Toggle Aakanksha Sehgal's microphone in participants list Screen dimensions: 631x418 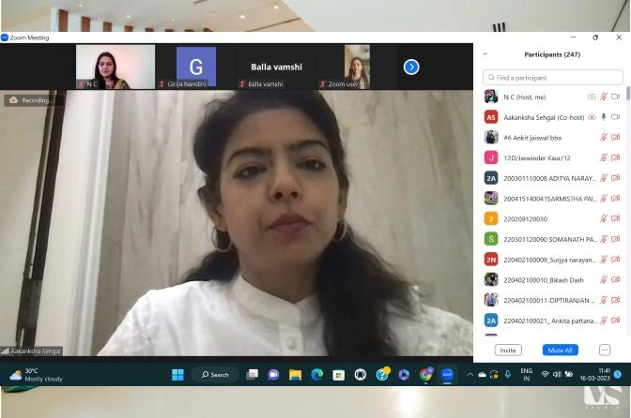604,117
